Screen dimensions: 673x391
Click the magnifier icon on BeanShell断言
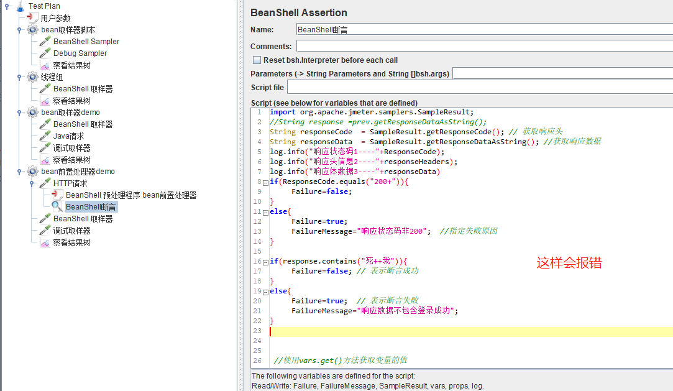pos(57,206)
